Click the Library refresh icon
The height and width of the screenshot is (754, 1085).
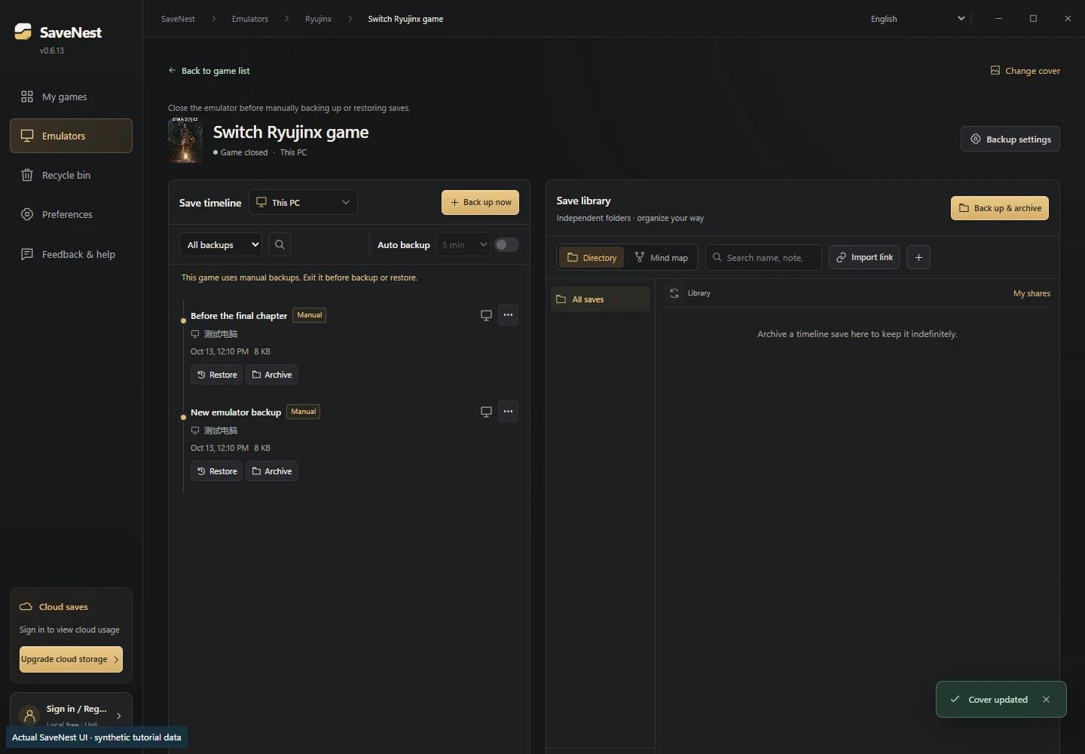coord(674,293)
